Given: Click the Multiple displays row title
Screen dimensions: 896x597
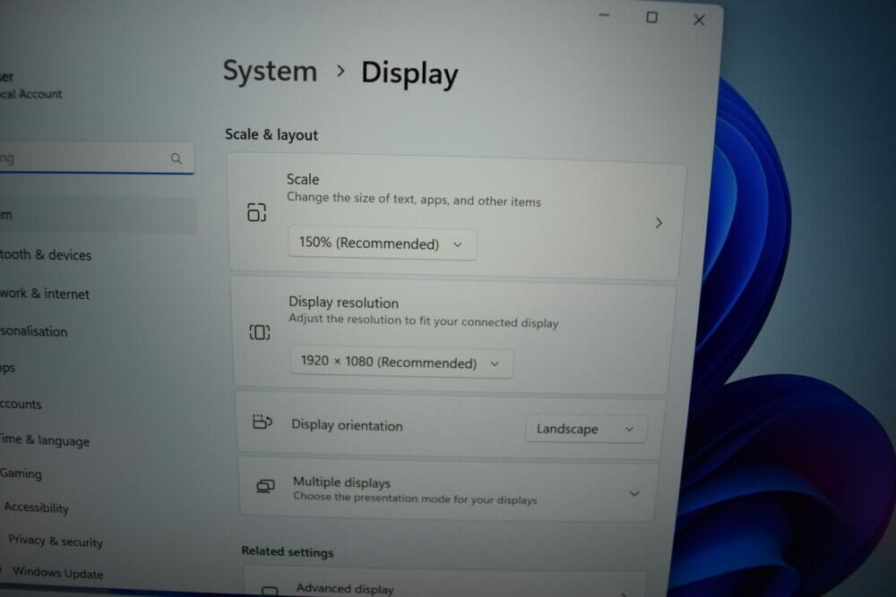Looking at the screenshot, I should tap(341, 482).
